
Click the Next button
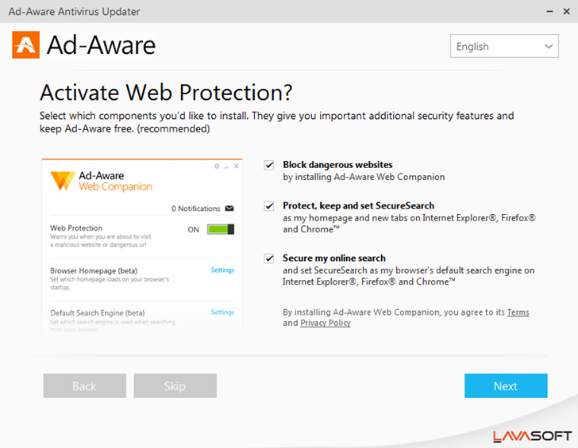506,386
